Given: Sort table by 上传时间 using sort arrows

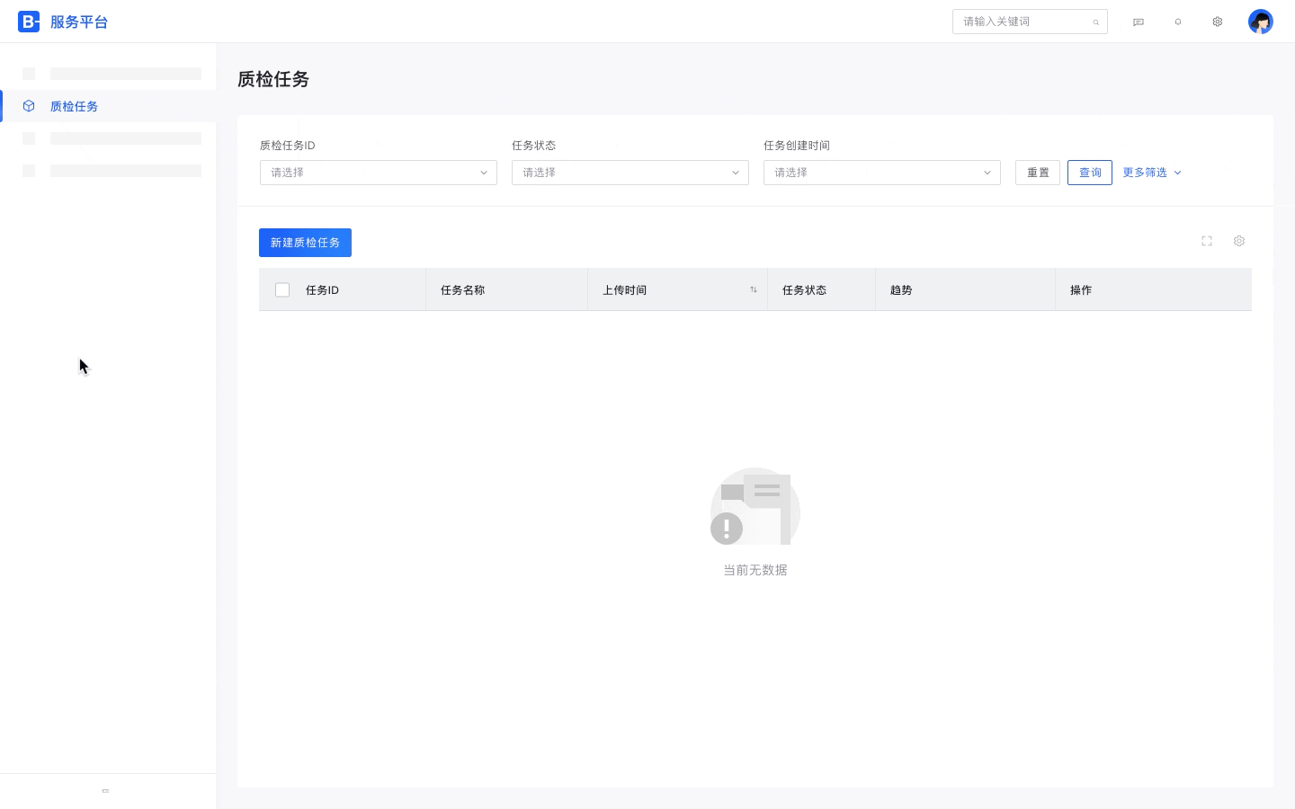Looking at the screenshot, I should (754, 289).
